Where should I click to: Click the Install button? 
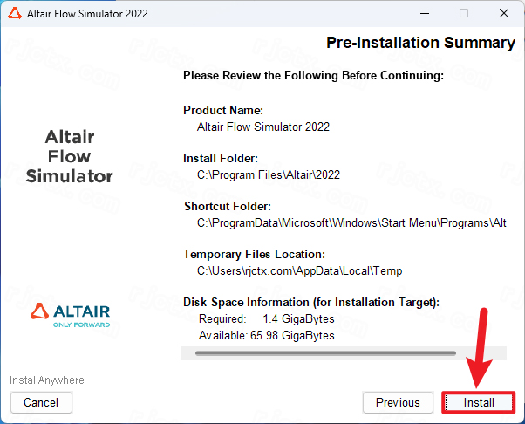479,402
